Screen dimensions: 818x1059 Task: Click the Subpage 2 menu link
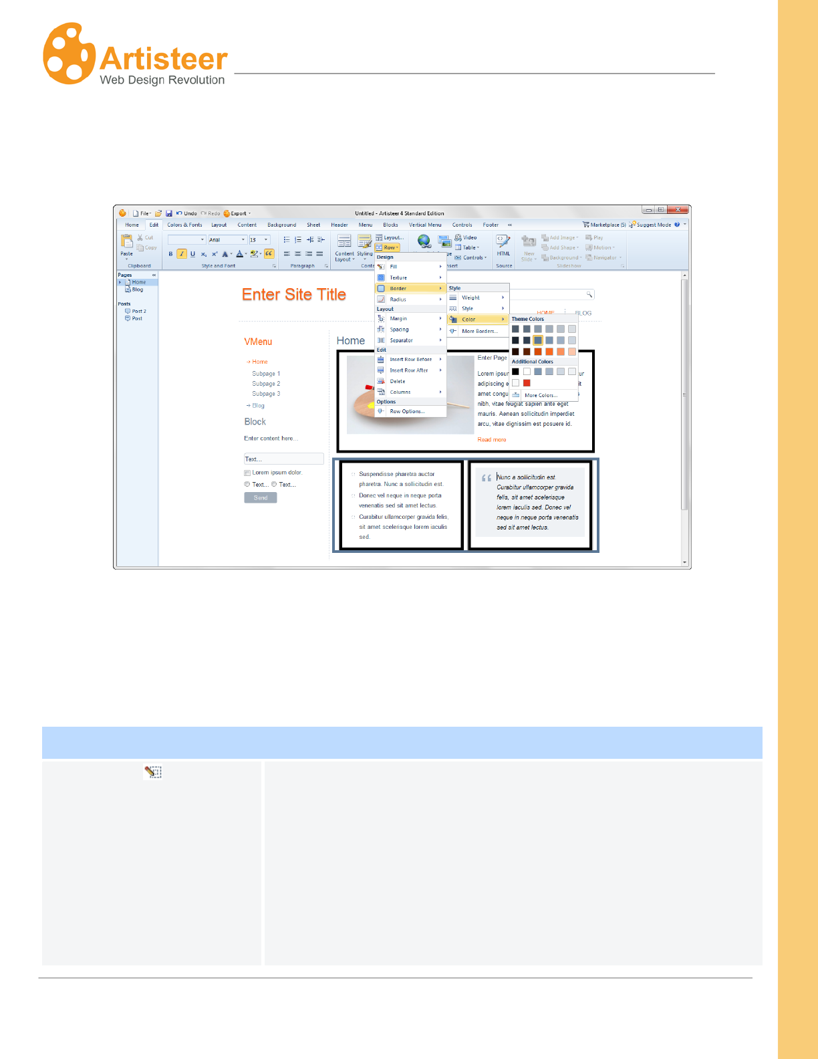pyautogui.click(x=266, y=384)
